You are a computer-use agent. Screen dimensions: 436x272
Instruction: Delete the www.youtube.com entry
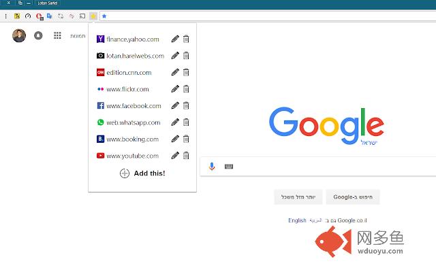[x=186, y=156]
